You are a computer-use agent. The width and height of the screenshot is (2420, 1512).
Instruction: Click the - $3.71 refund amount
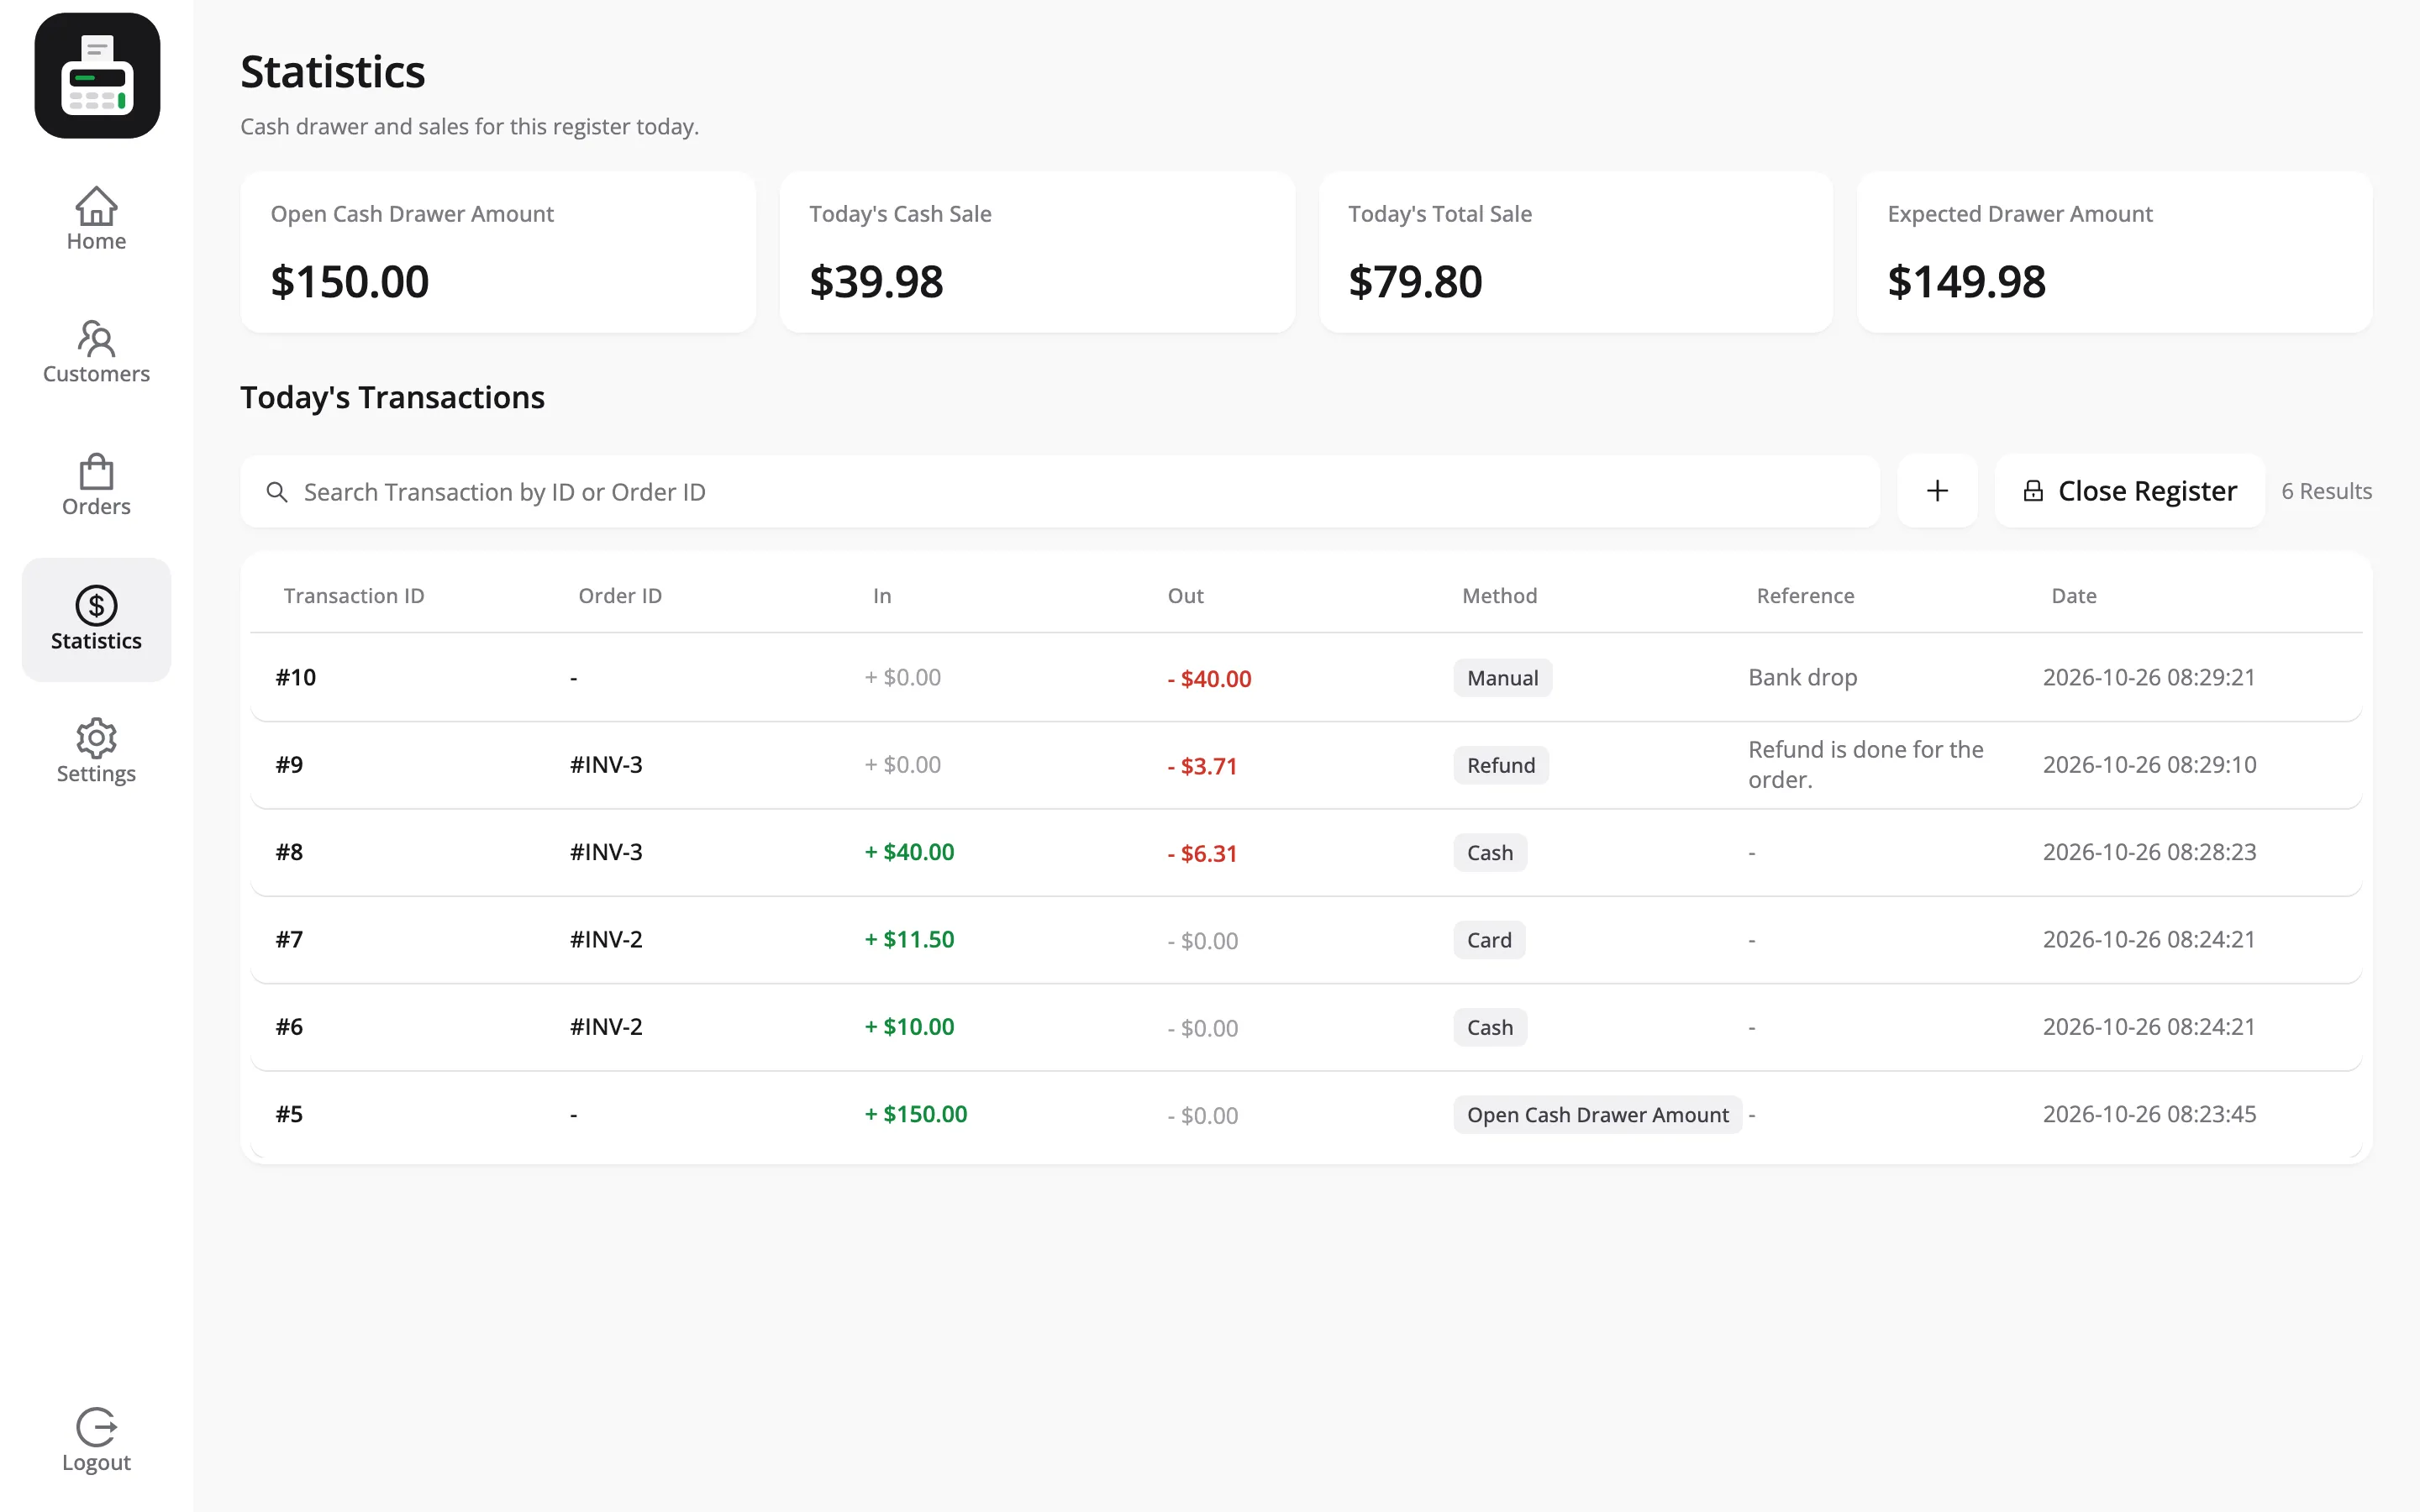coord(1202,766)
